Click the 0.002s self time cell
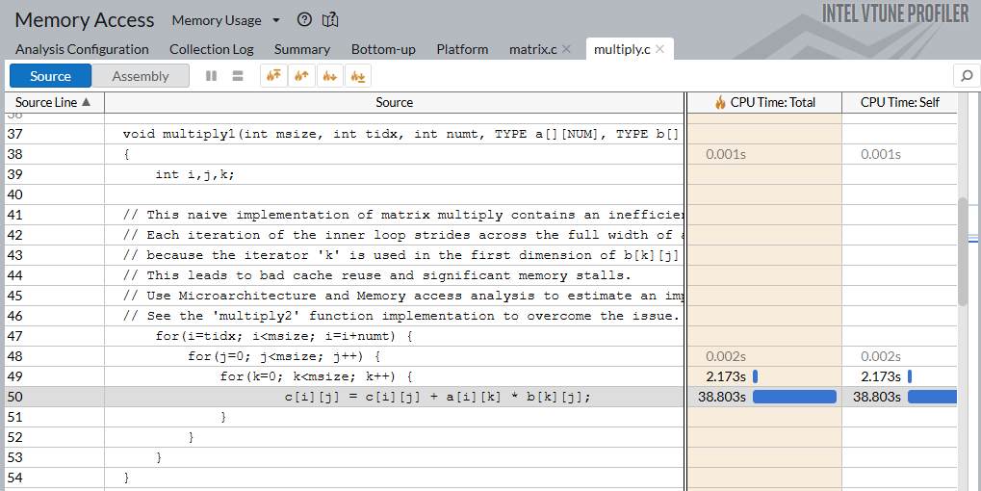 point(881,356)
